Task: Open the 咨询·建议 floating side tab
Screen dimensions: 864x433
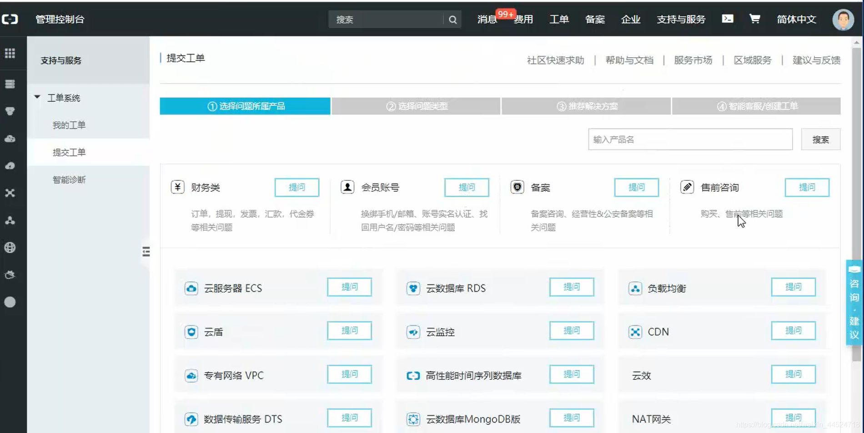Action: [854, 302]
